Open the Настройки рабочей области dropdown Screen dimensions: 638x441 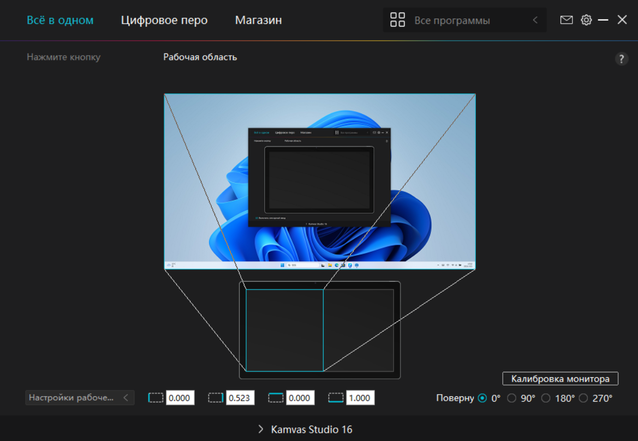tap(80, 397)
